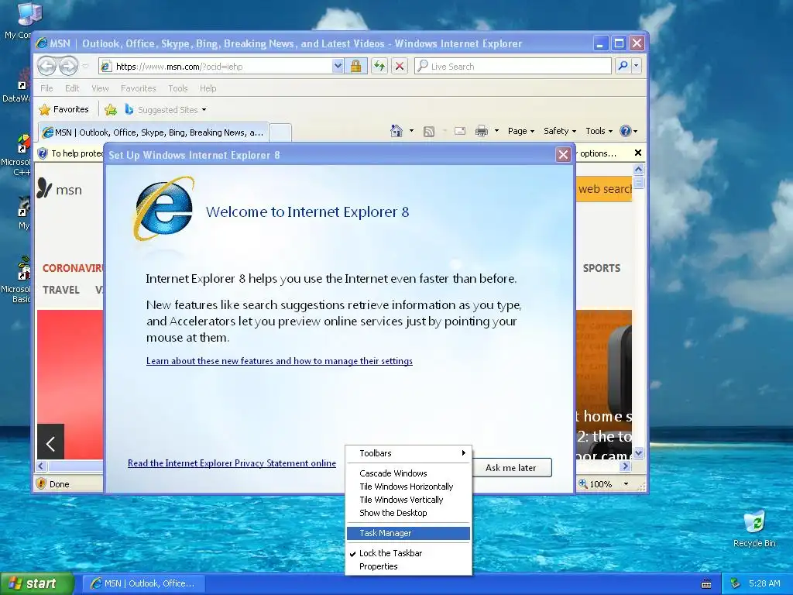Click the red Stop loading icon

point(400,66)
